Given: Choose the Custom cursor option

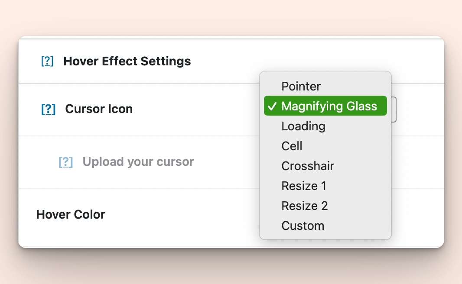Looking at the screenshot, I should click(x=303, y=226).
